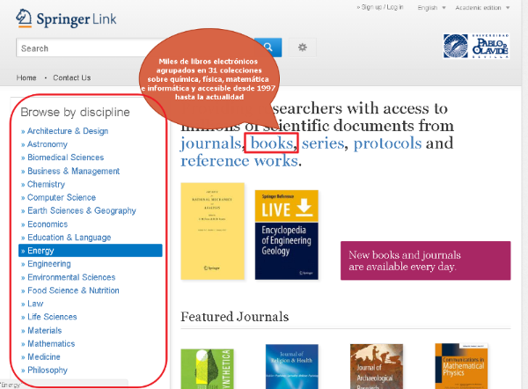The height and width of the screenshot is (389, 528).
Task: Expand the Academic edition dropdown
Action: [x=482, y=8]
